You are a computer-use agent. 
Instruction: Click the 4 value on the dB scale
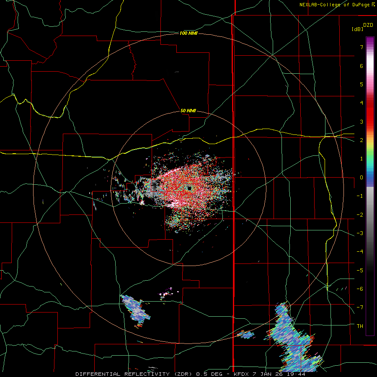click(x=362, y=103)
